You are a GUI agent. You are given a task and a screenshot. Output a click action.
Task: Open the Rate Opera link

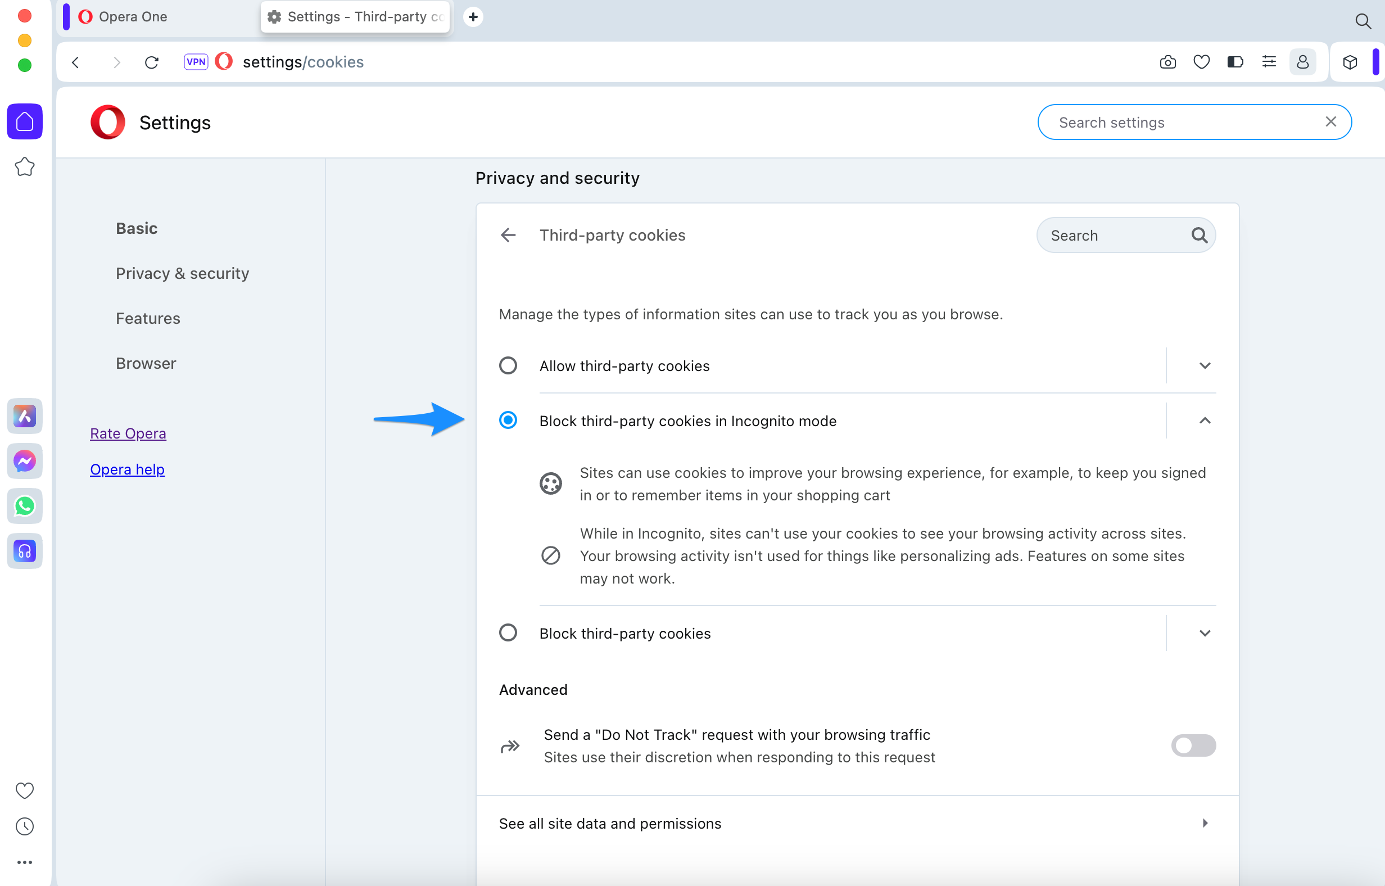128,433
